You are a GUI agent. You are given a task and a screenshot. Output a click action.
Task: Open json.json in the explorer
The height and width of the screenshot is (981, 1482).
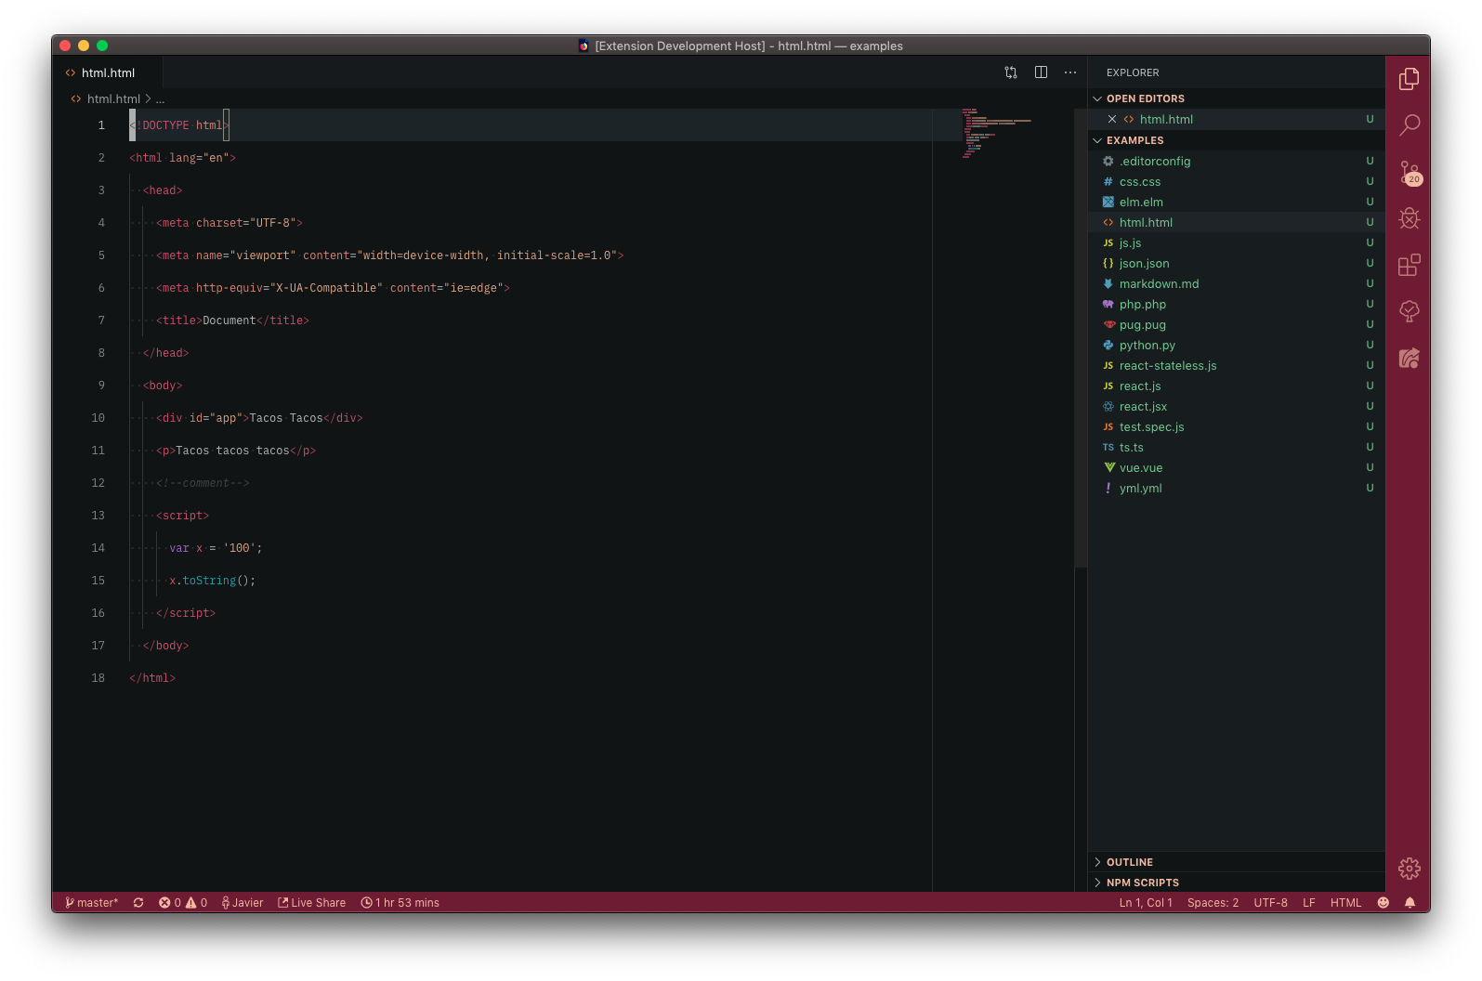[x=1236, y=263]
